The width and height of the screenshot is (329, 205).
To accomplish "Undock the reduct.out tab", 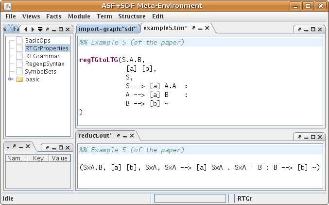I will pos(119,136).
